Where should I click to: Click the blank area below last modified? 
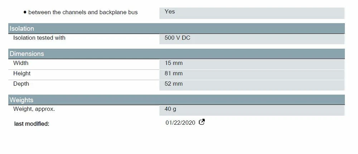tap(107, 141)
